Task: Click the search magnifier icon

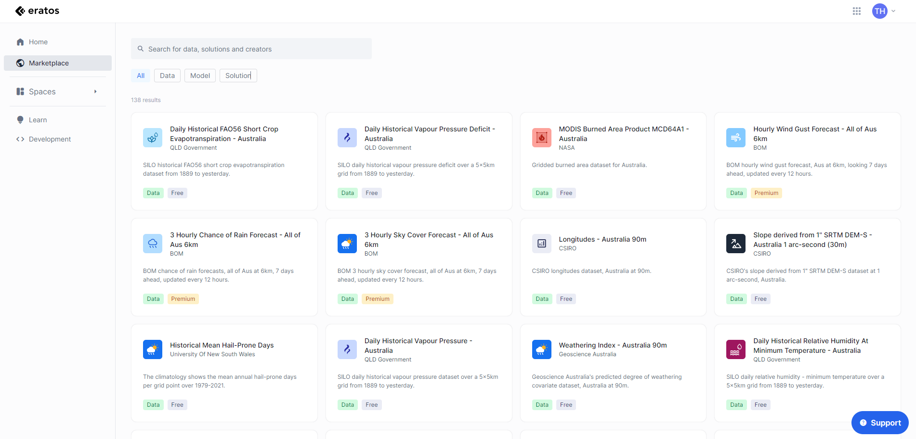Action: click(x=141, y=49)
